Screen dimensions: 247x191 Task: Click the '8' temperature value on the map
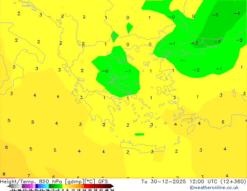pyautogui.click(x=4, y=174)
